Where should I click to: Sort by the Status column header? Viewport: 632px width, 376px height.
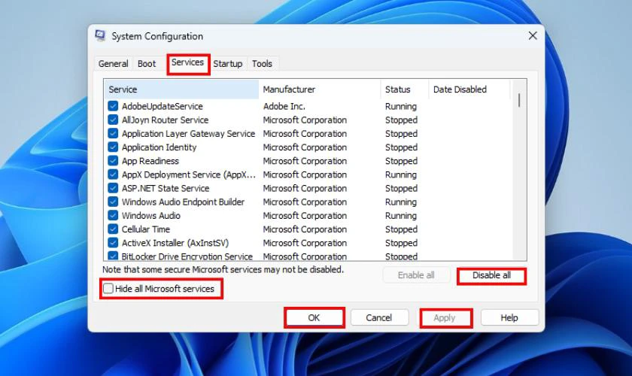tap(405, 89)
